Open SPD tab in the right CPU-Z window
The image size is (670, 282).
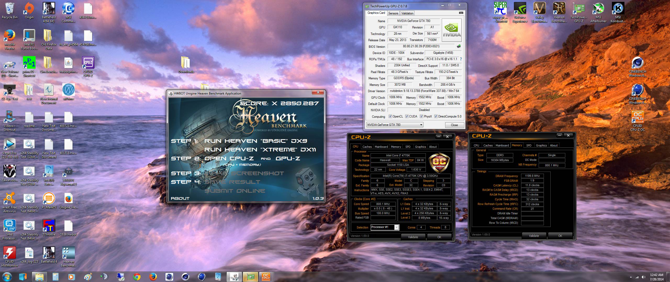[529, 145]
